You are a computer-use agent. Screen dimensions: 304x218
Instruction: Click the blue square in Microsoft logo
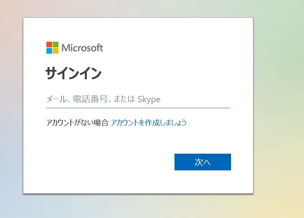point(49,51)
